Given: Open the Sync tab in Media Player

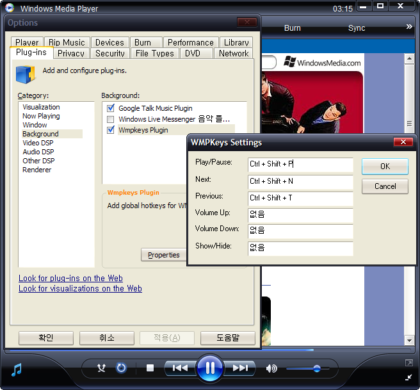Looking at the screenshot, I should [357, 28].
